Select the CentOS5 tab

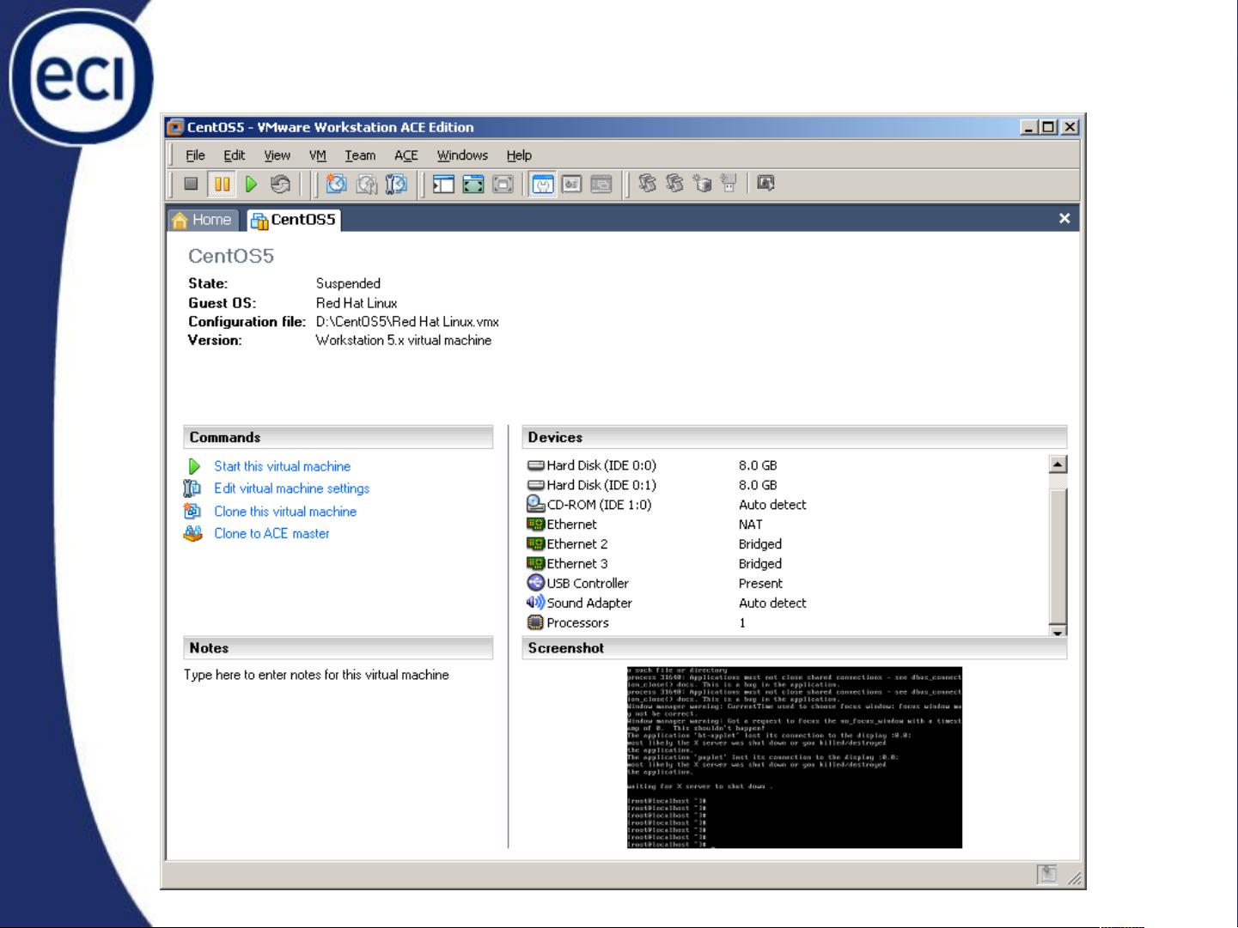click(295, 220)
